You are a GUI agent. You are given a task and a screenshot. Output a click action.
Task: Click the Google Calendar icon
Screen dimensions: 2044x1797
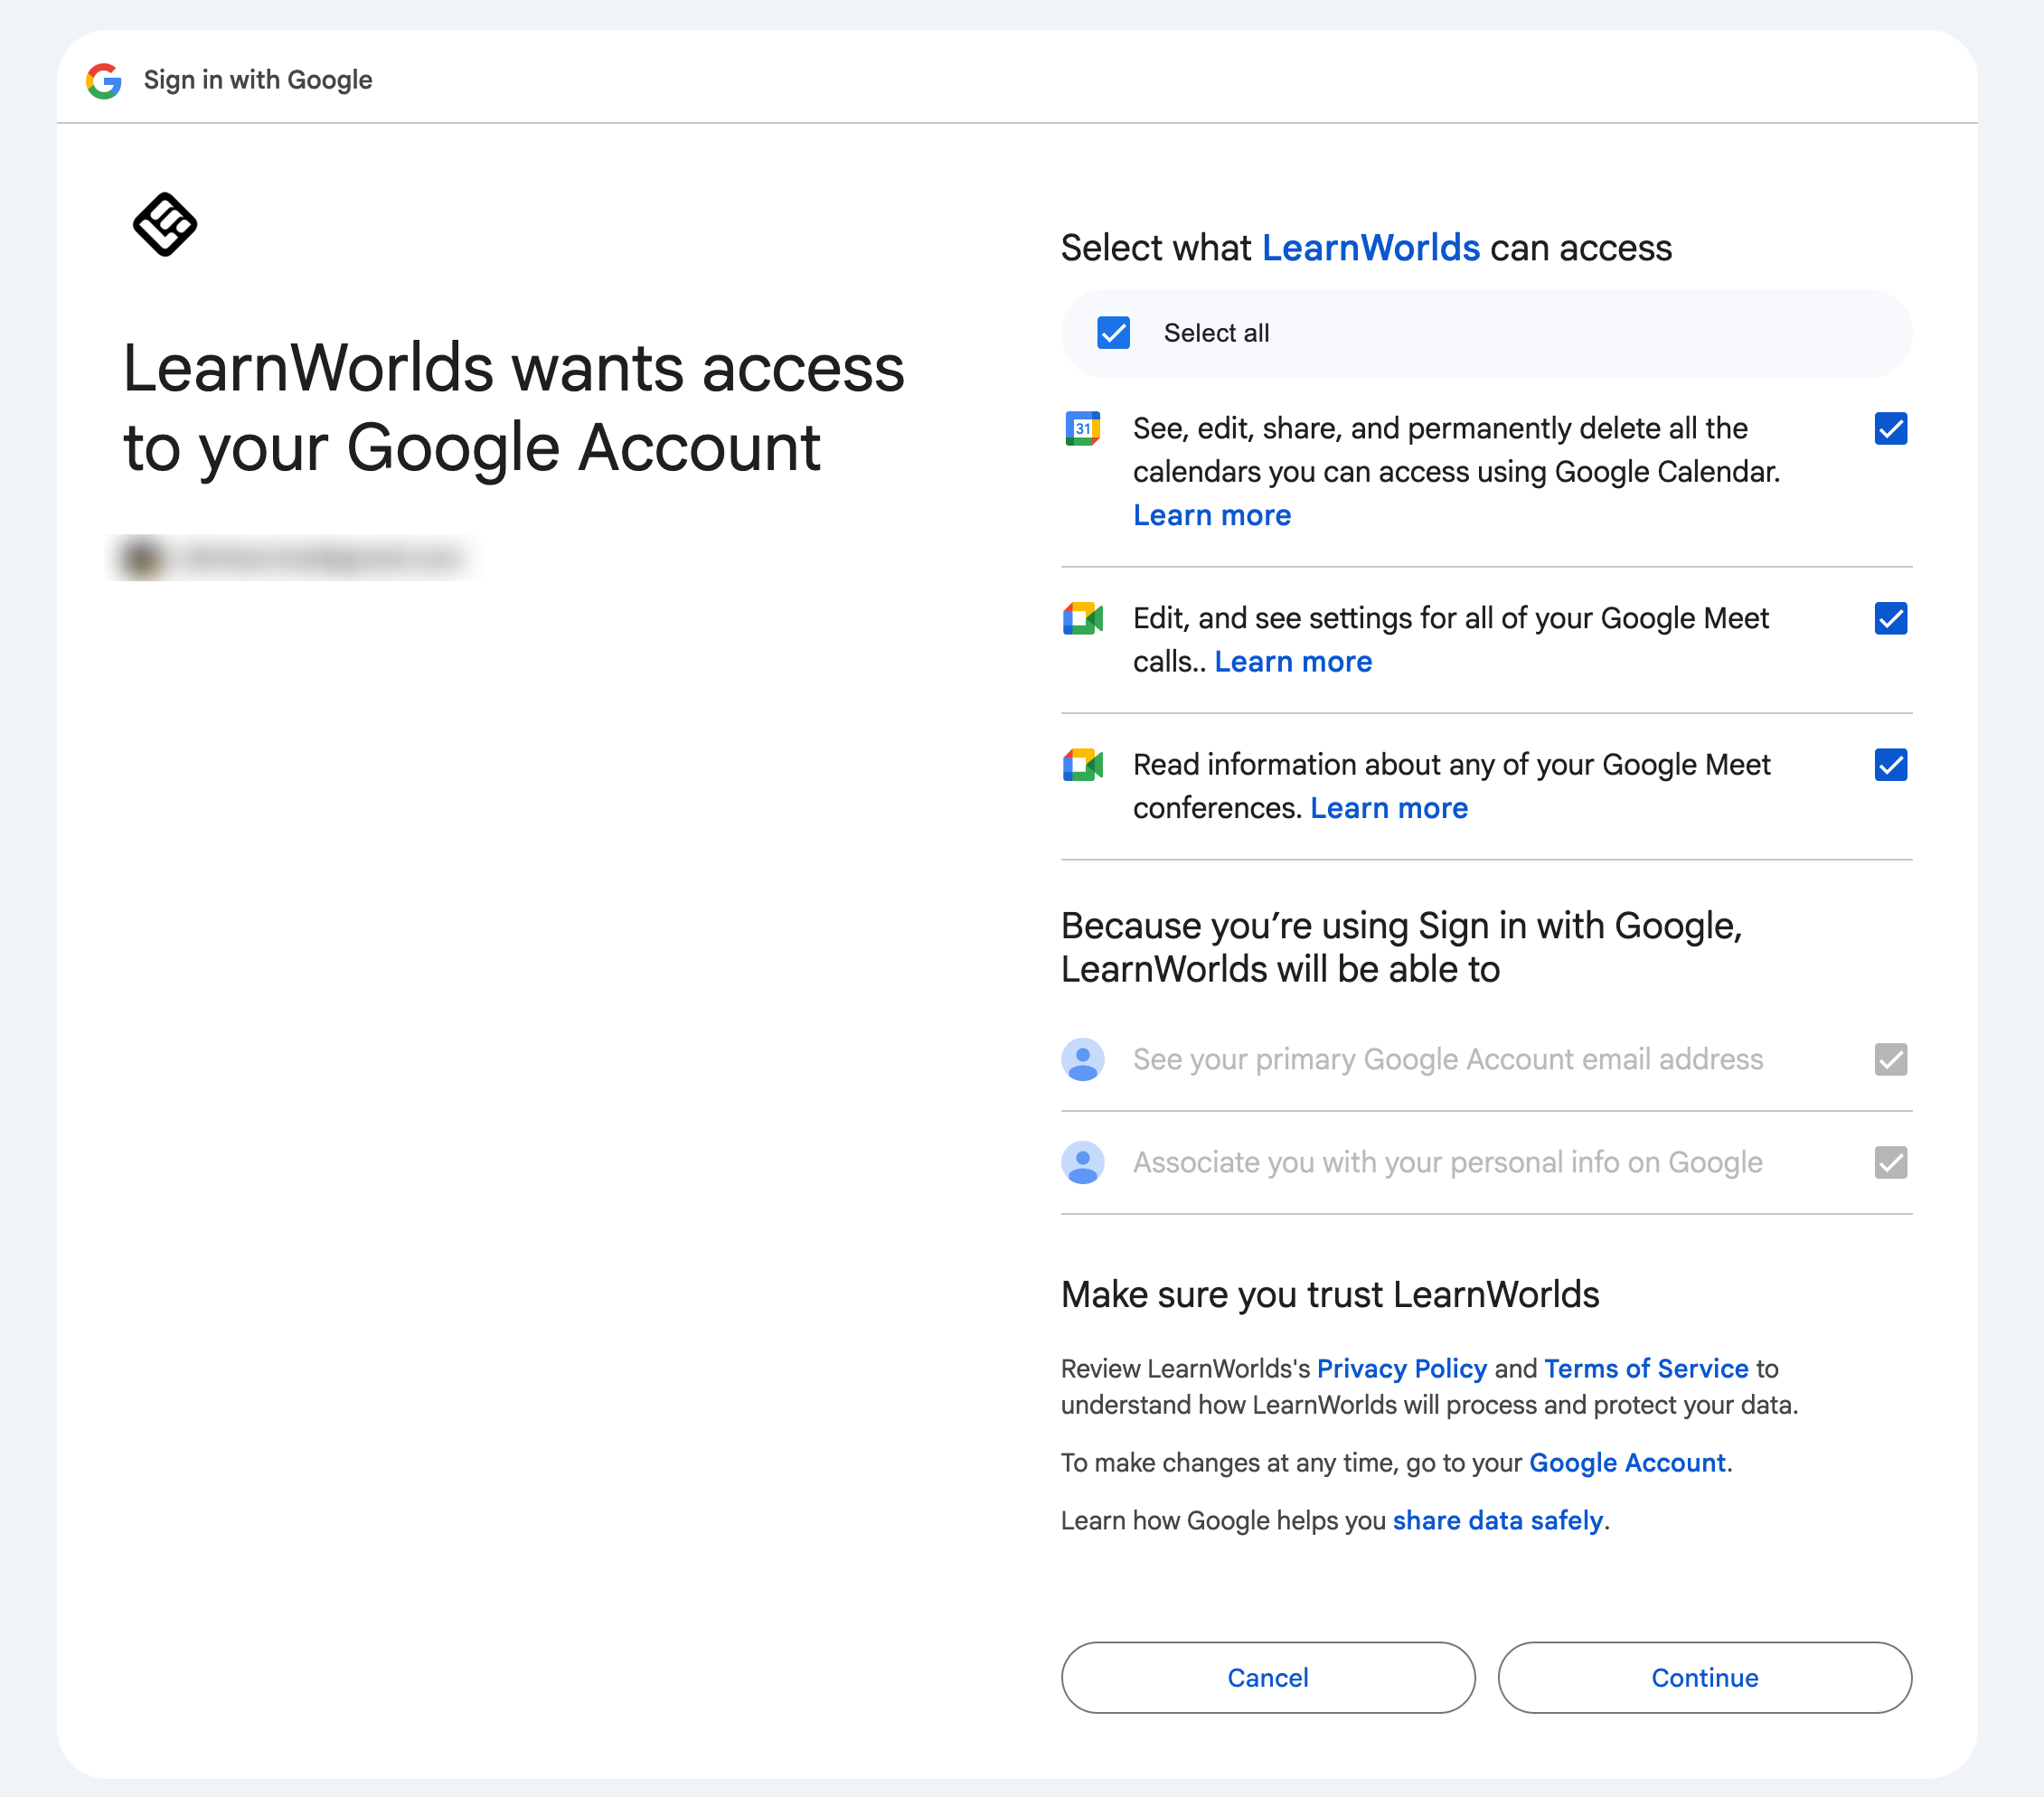[1082, 429]
